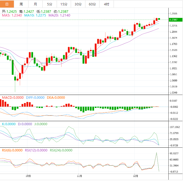Click the 10月 date axis marker

(28, 176)
